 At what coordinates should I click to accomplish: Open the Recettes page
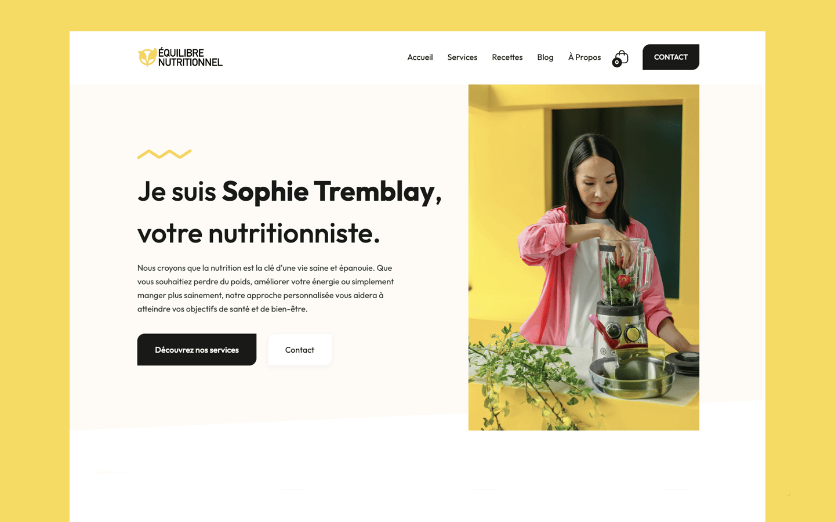pyautogui.click(x=507, y=57)
